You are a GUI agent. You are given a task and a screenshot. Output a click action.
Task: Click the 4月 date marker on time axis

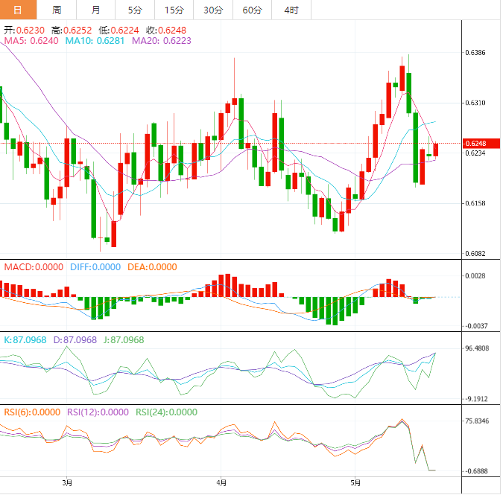tap(221, 482)
